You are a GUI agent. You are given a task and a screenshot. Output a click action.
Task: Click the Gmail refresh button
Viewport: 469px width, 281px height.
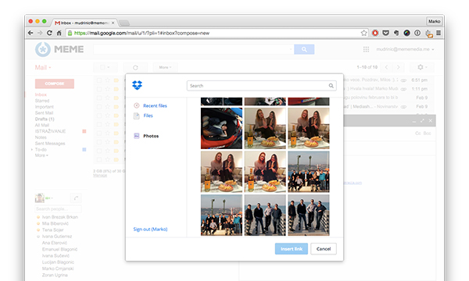point(135,67)
